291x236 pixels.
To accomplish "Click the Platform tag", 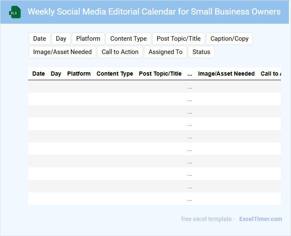I will pyautogui.click(x=88, y=39).
